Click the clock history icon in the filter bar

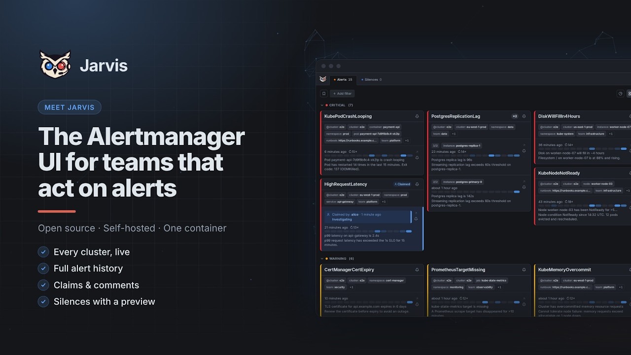pyautogui.click(x=621, y=93)
